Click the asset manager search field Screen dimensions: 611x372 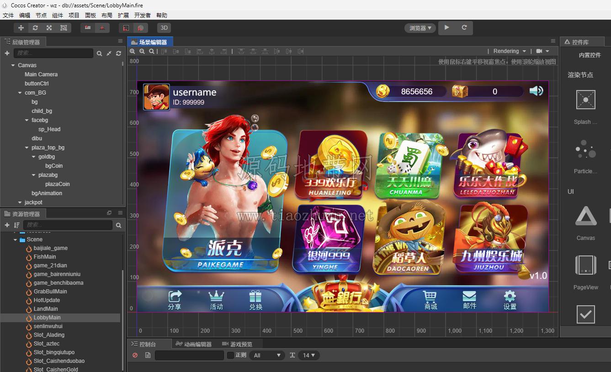click(68, 225)
